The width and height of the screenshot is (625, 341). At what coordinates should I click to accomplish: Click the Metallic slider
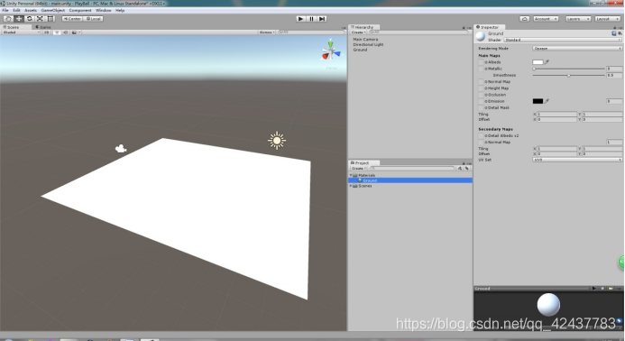[569, 69]
